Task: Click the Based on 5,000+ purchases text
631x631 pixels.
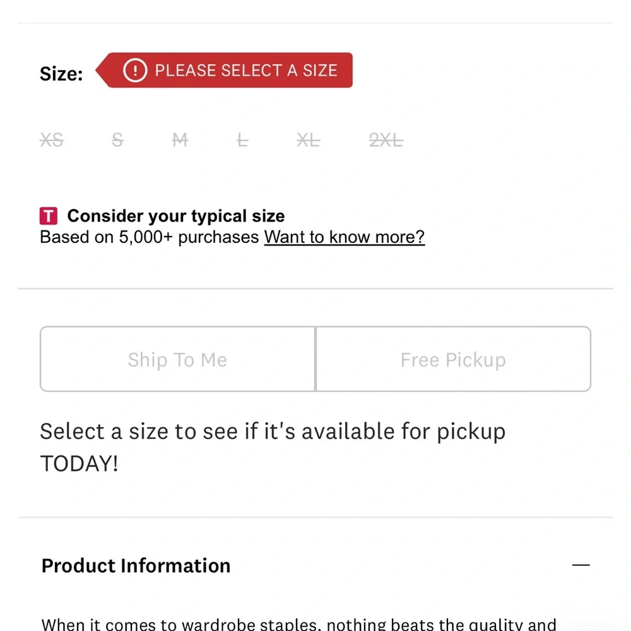Action: (x=150, y=237)
